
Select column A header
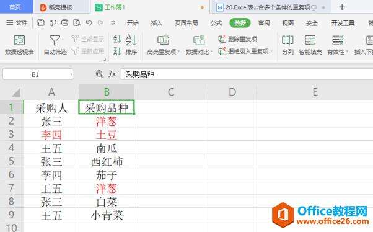click(x=51, y=92)
